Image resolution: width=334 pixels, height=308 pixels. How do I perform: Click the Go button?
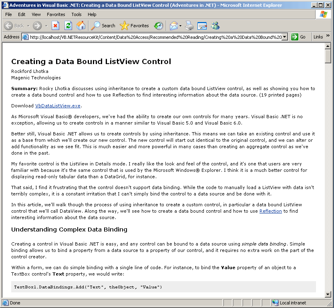point(298,37)
